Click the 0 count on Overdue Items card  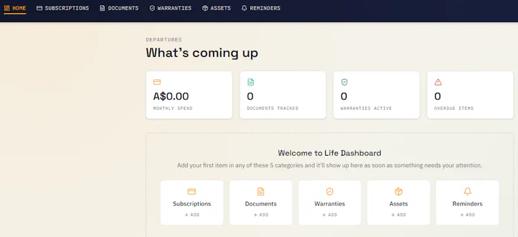coord(438,96)
